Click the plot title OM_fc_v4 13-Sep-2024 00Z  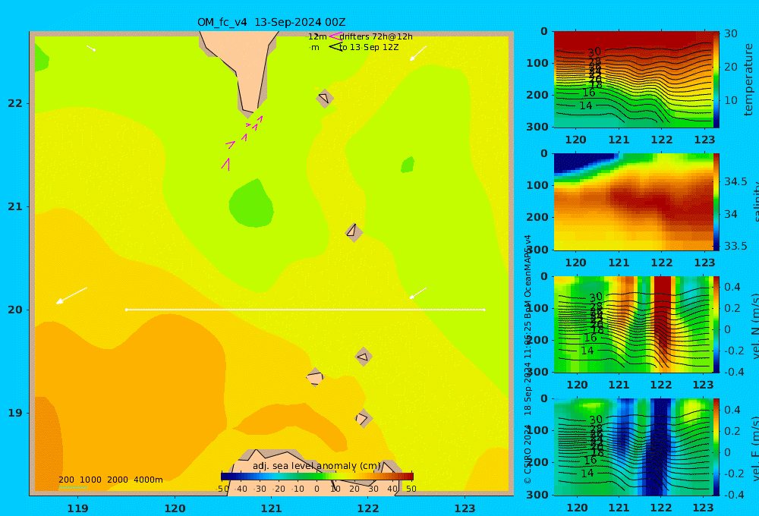tap(271, 22)
